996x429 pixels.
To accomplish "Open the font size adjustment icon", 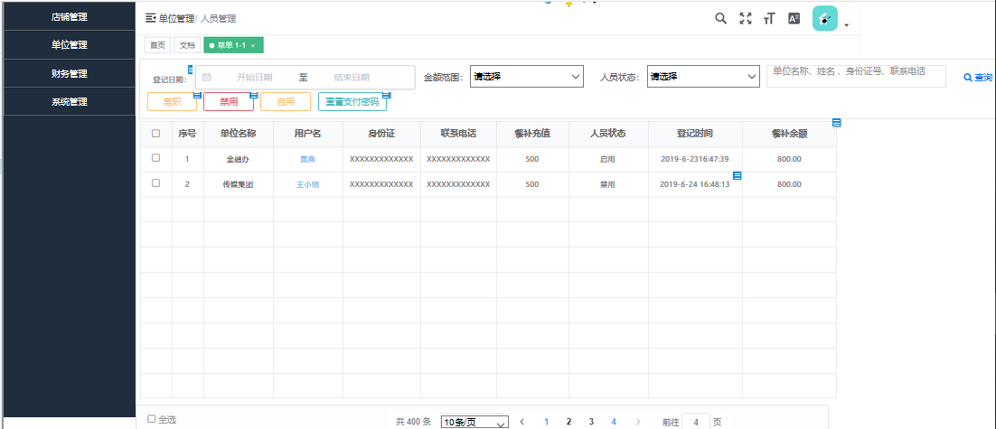I will pos(769,18).
